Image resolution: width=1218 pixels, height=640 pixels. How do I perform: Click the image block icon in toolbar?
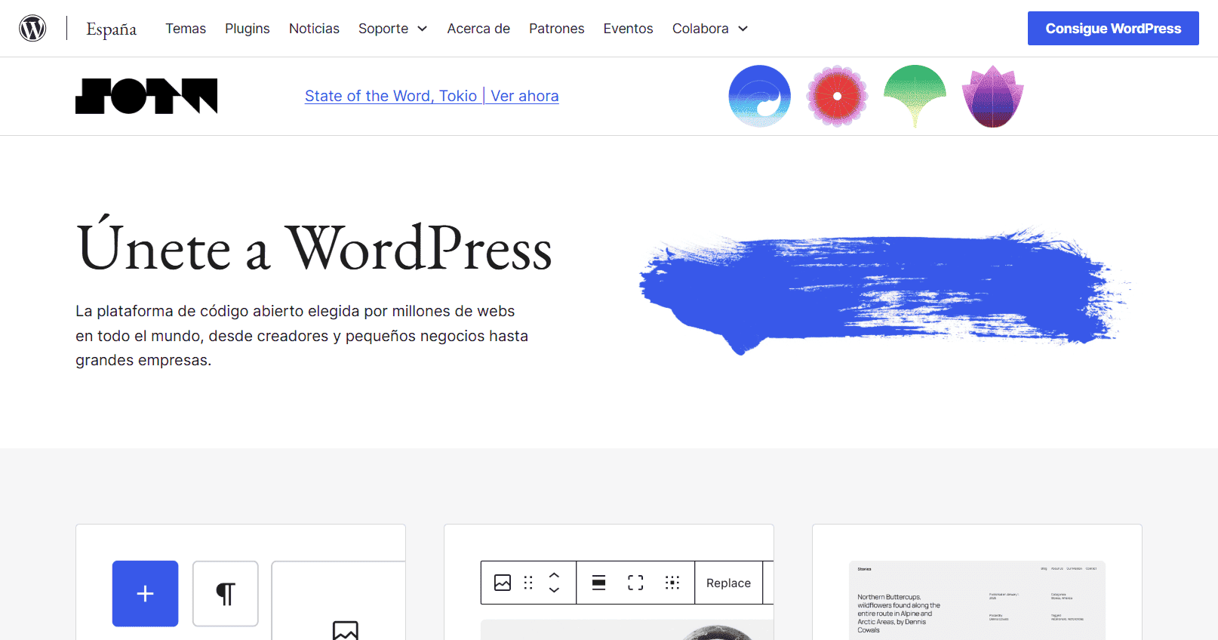coord(503,583)
